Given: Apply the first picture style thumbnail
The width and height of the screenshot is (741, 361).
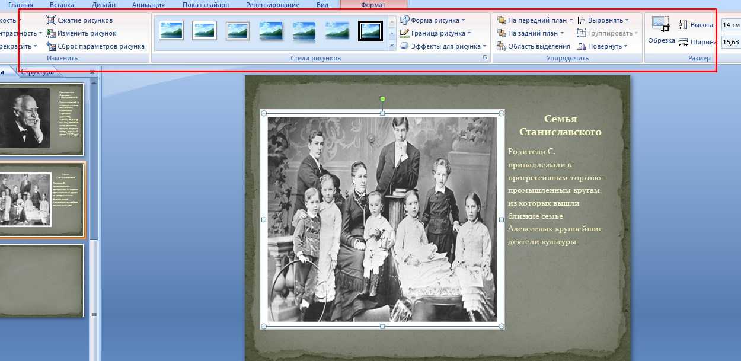Looking at the screenshot, I should click(171, 30).
